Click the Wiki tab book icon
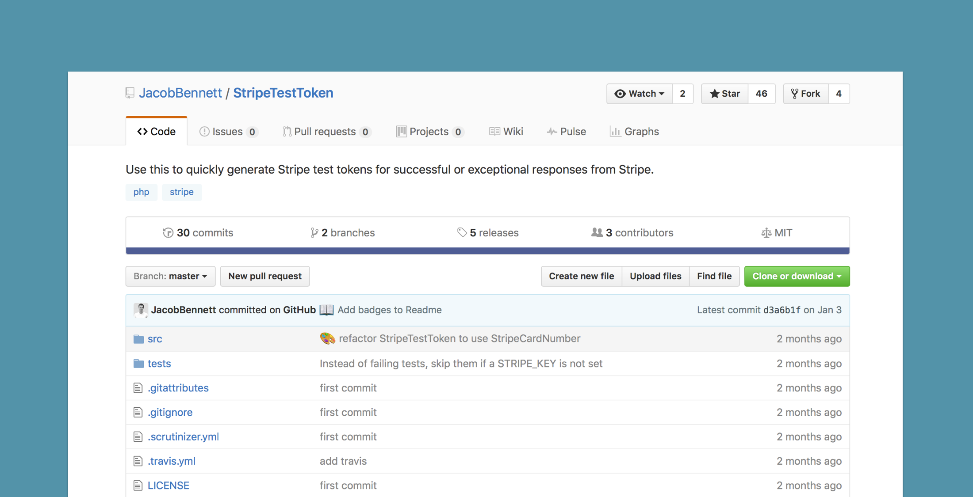 494,131
